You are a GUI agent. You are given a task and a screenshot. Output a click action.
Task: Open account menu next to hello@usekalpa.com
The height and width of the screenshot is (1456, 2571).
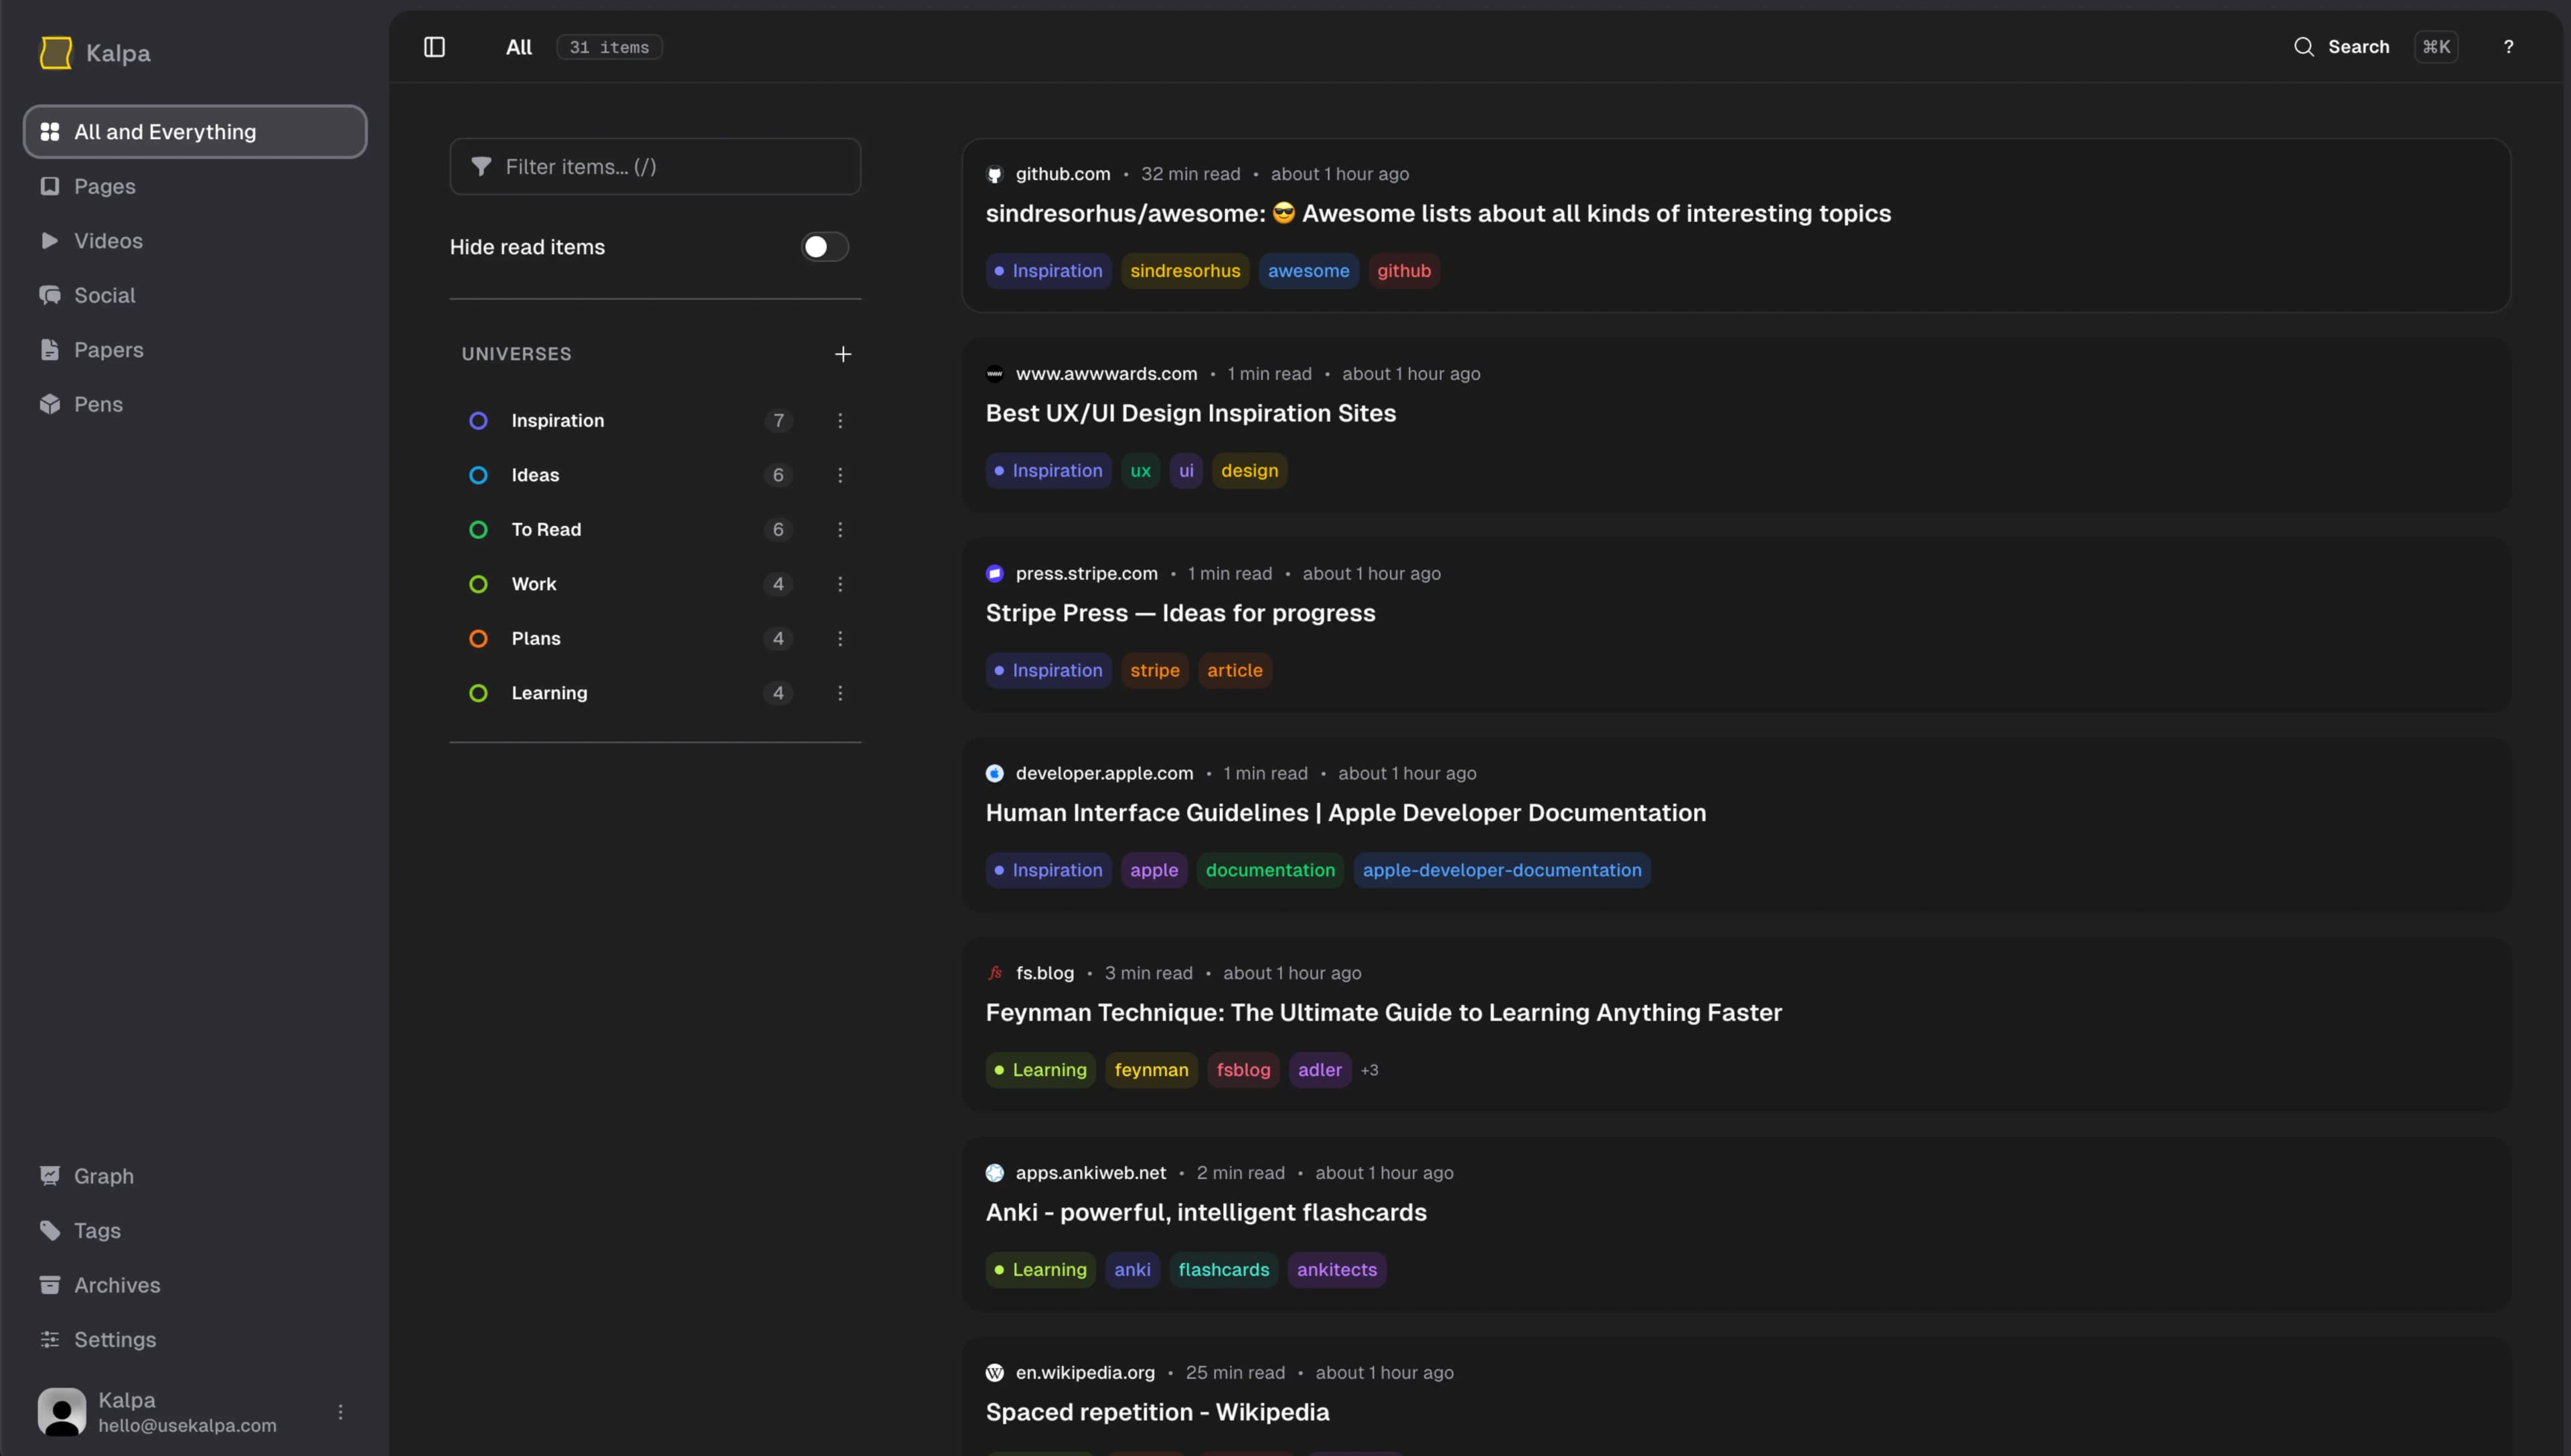pos(340,1412)
